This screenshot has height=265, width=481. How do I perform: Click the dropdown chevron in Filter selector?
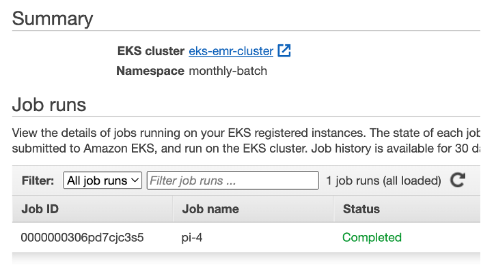pyautogui.click(x=135, y=181)
